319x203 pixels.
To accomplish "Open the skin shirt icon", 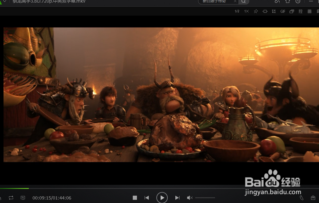I will pos(288,1).
